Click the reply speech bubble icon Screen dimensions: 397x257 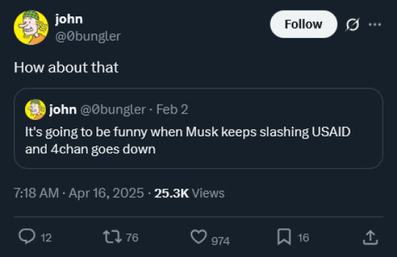pos(26,238)
